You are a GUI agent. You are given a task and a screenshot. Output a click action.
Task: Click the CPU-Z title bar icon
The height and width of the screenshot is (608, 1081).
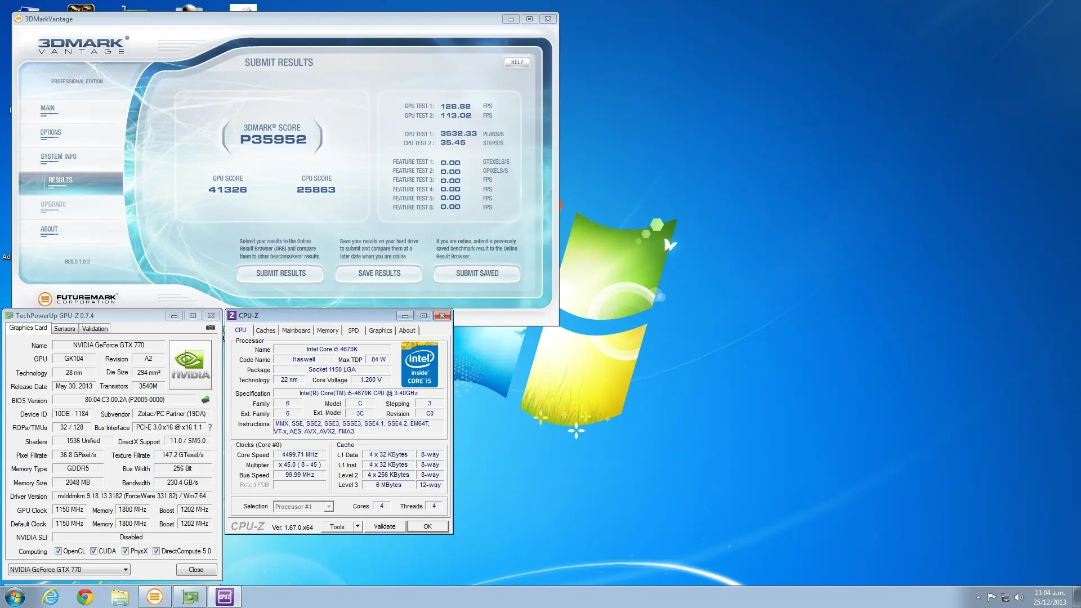[x=231, y=316]
